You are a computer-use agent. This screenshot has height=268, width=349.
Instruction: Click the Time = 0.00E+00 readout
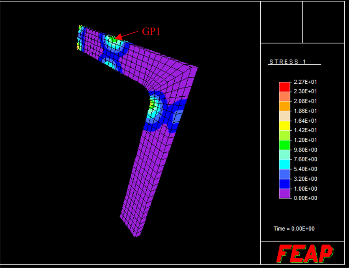pos(294,229)
